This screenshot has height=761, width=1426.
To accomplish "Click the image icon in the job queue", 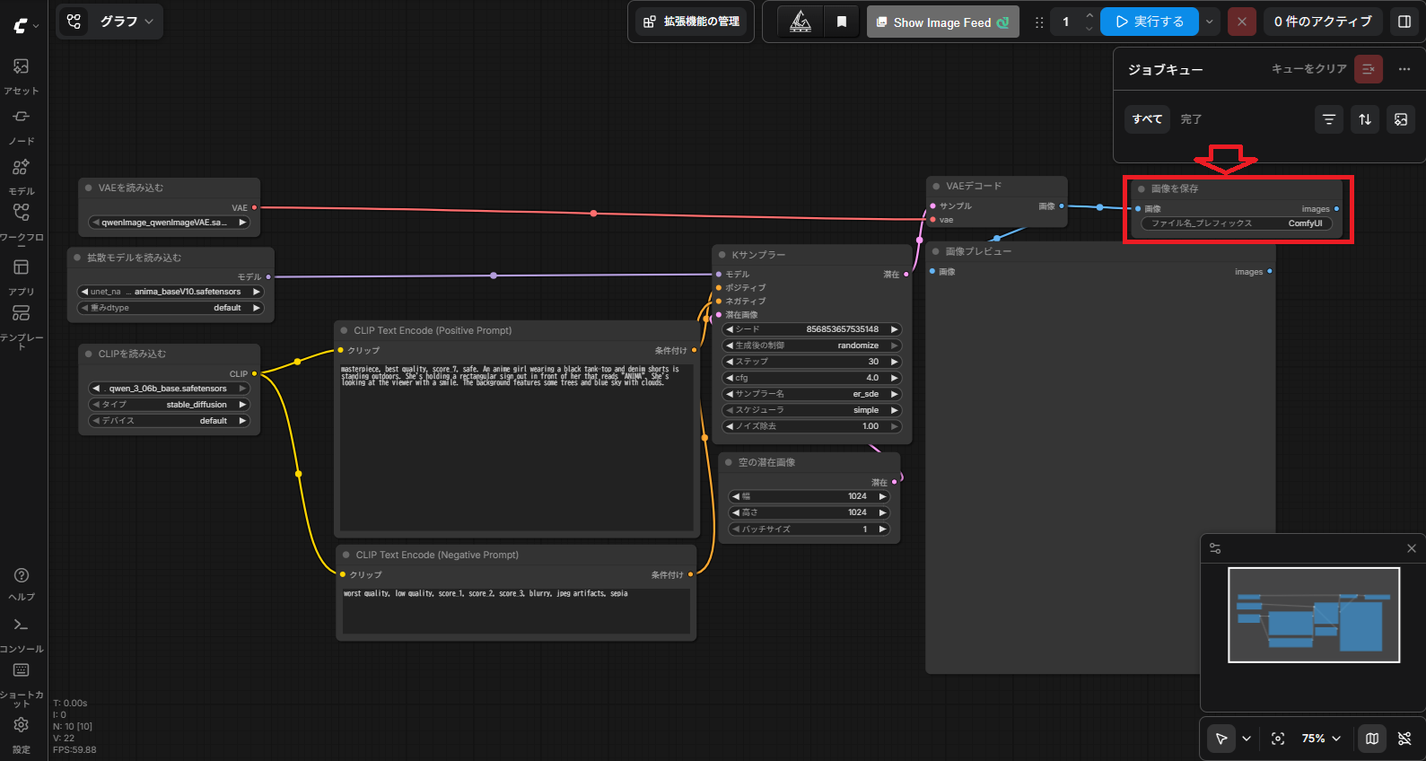I will coord(1401,119).
